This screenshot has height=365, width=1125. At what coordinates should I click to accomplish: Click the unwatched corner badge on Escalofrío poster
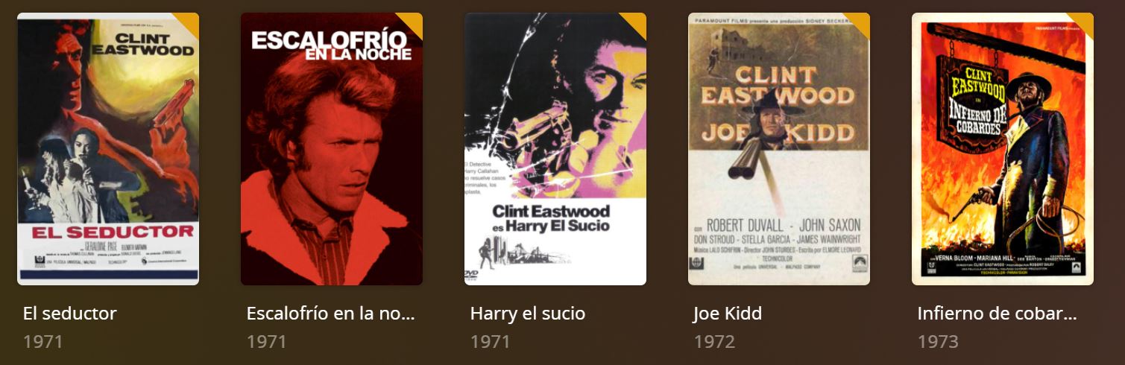[x=413, y=22]
